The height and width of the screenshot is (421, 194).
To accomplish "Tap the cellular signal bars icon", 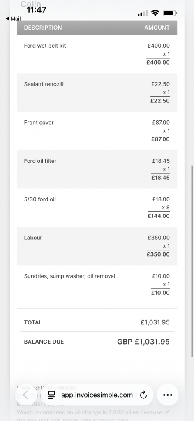I will 143,13.
